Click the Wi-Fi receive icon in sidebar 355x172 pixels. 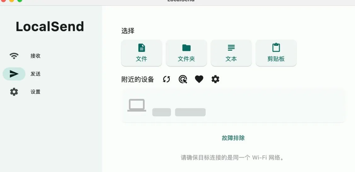click(x=14, y=56)
